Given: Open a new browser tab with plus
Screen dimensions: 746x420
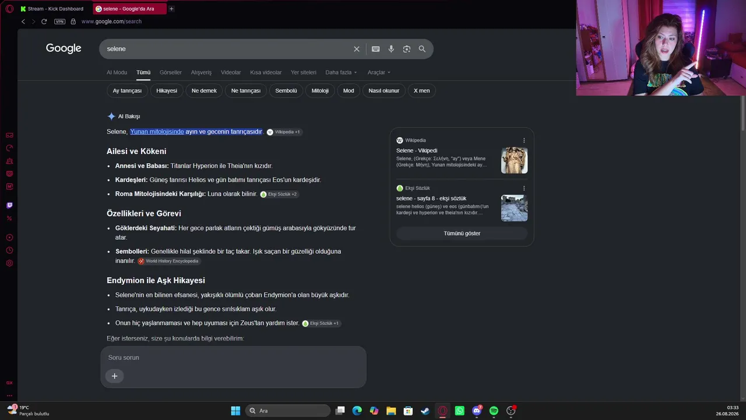Looking at the screenshot, I should click(x=171, y=9).
